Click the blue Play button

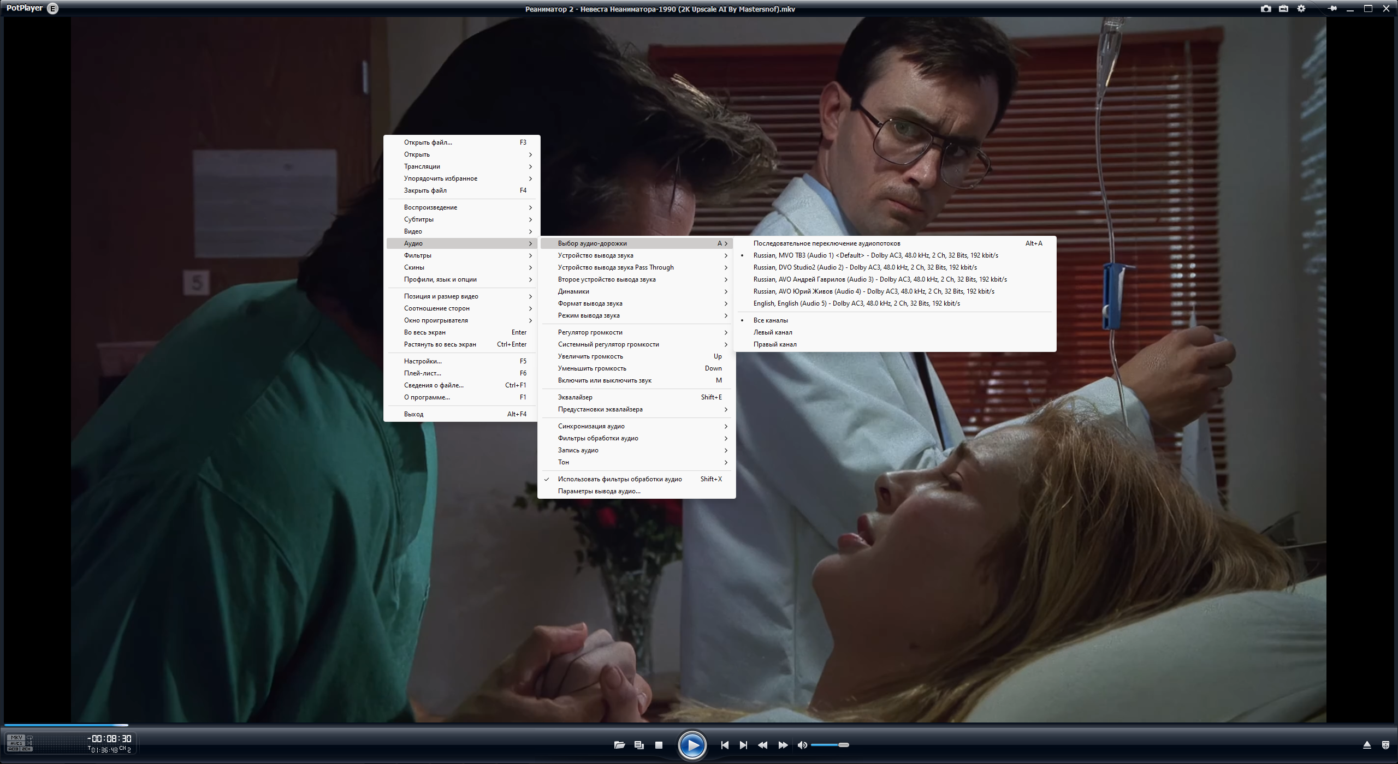[x=692, y=745]
